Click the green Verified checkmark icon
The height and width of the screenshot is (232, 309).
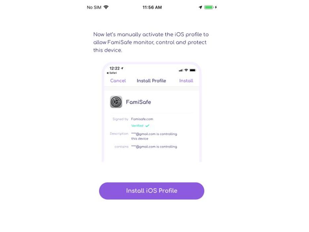click(x=147, y=126)
